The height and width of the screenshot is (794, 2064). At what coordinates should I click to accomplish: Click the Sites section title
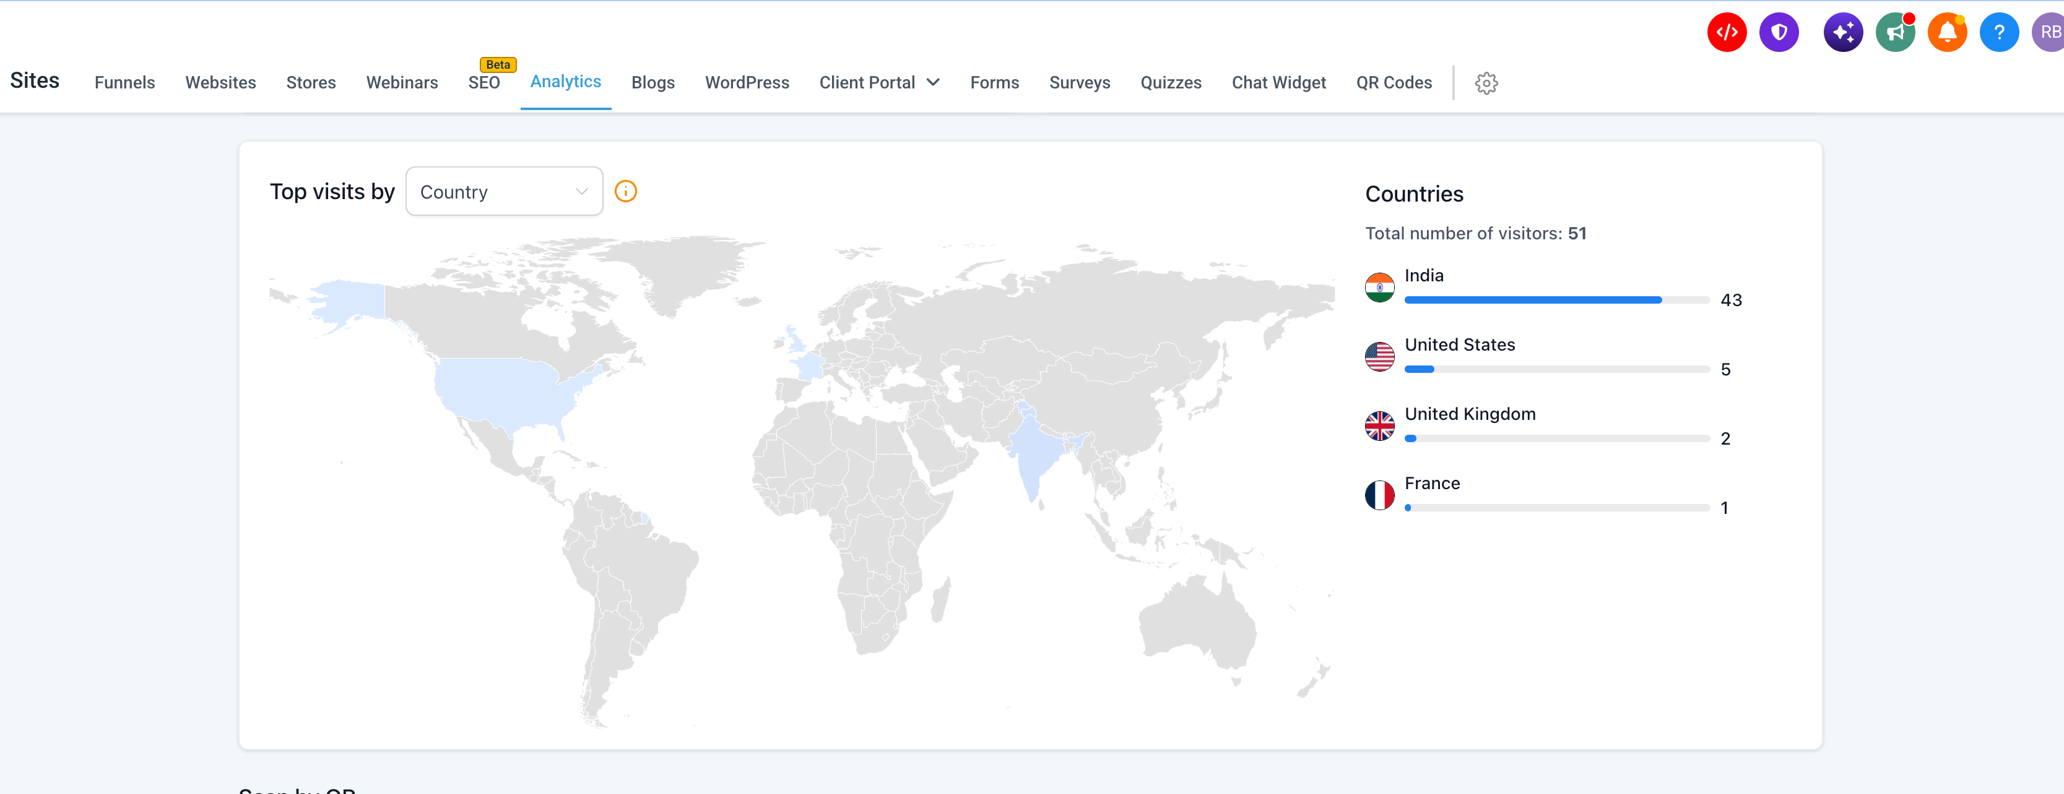point(35,81)
